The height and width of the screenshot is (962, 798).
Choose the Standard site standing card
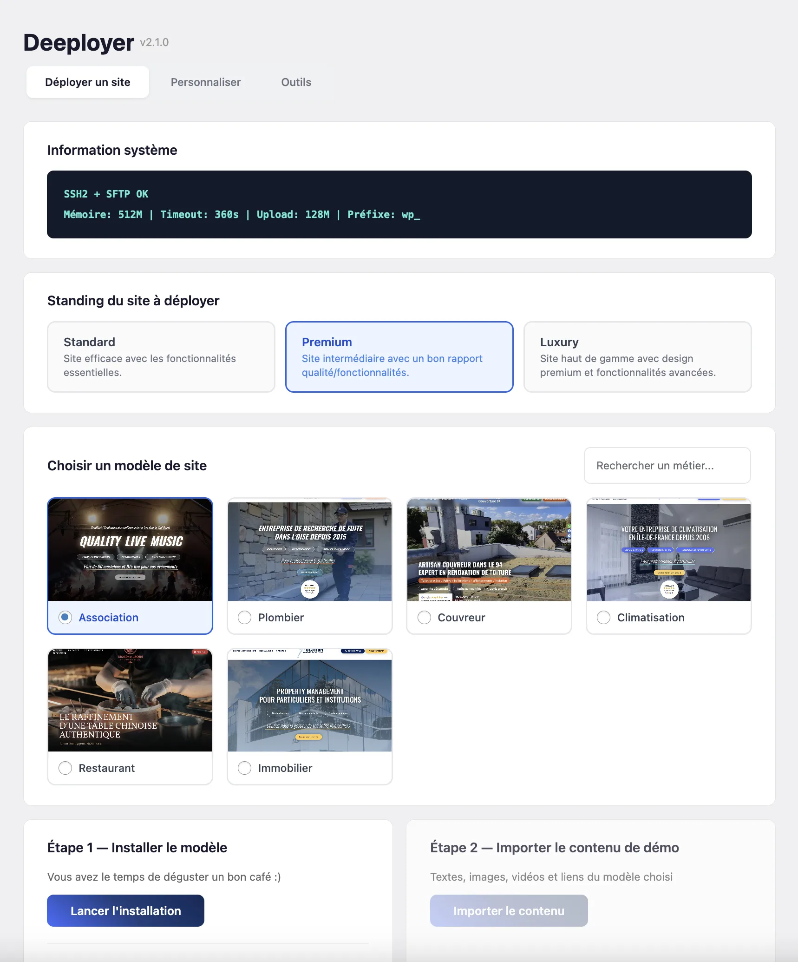[x=161, y=357]
